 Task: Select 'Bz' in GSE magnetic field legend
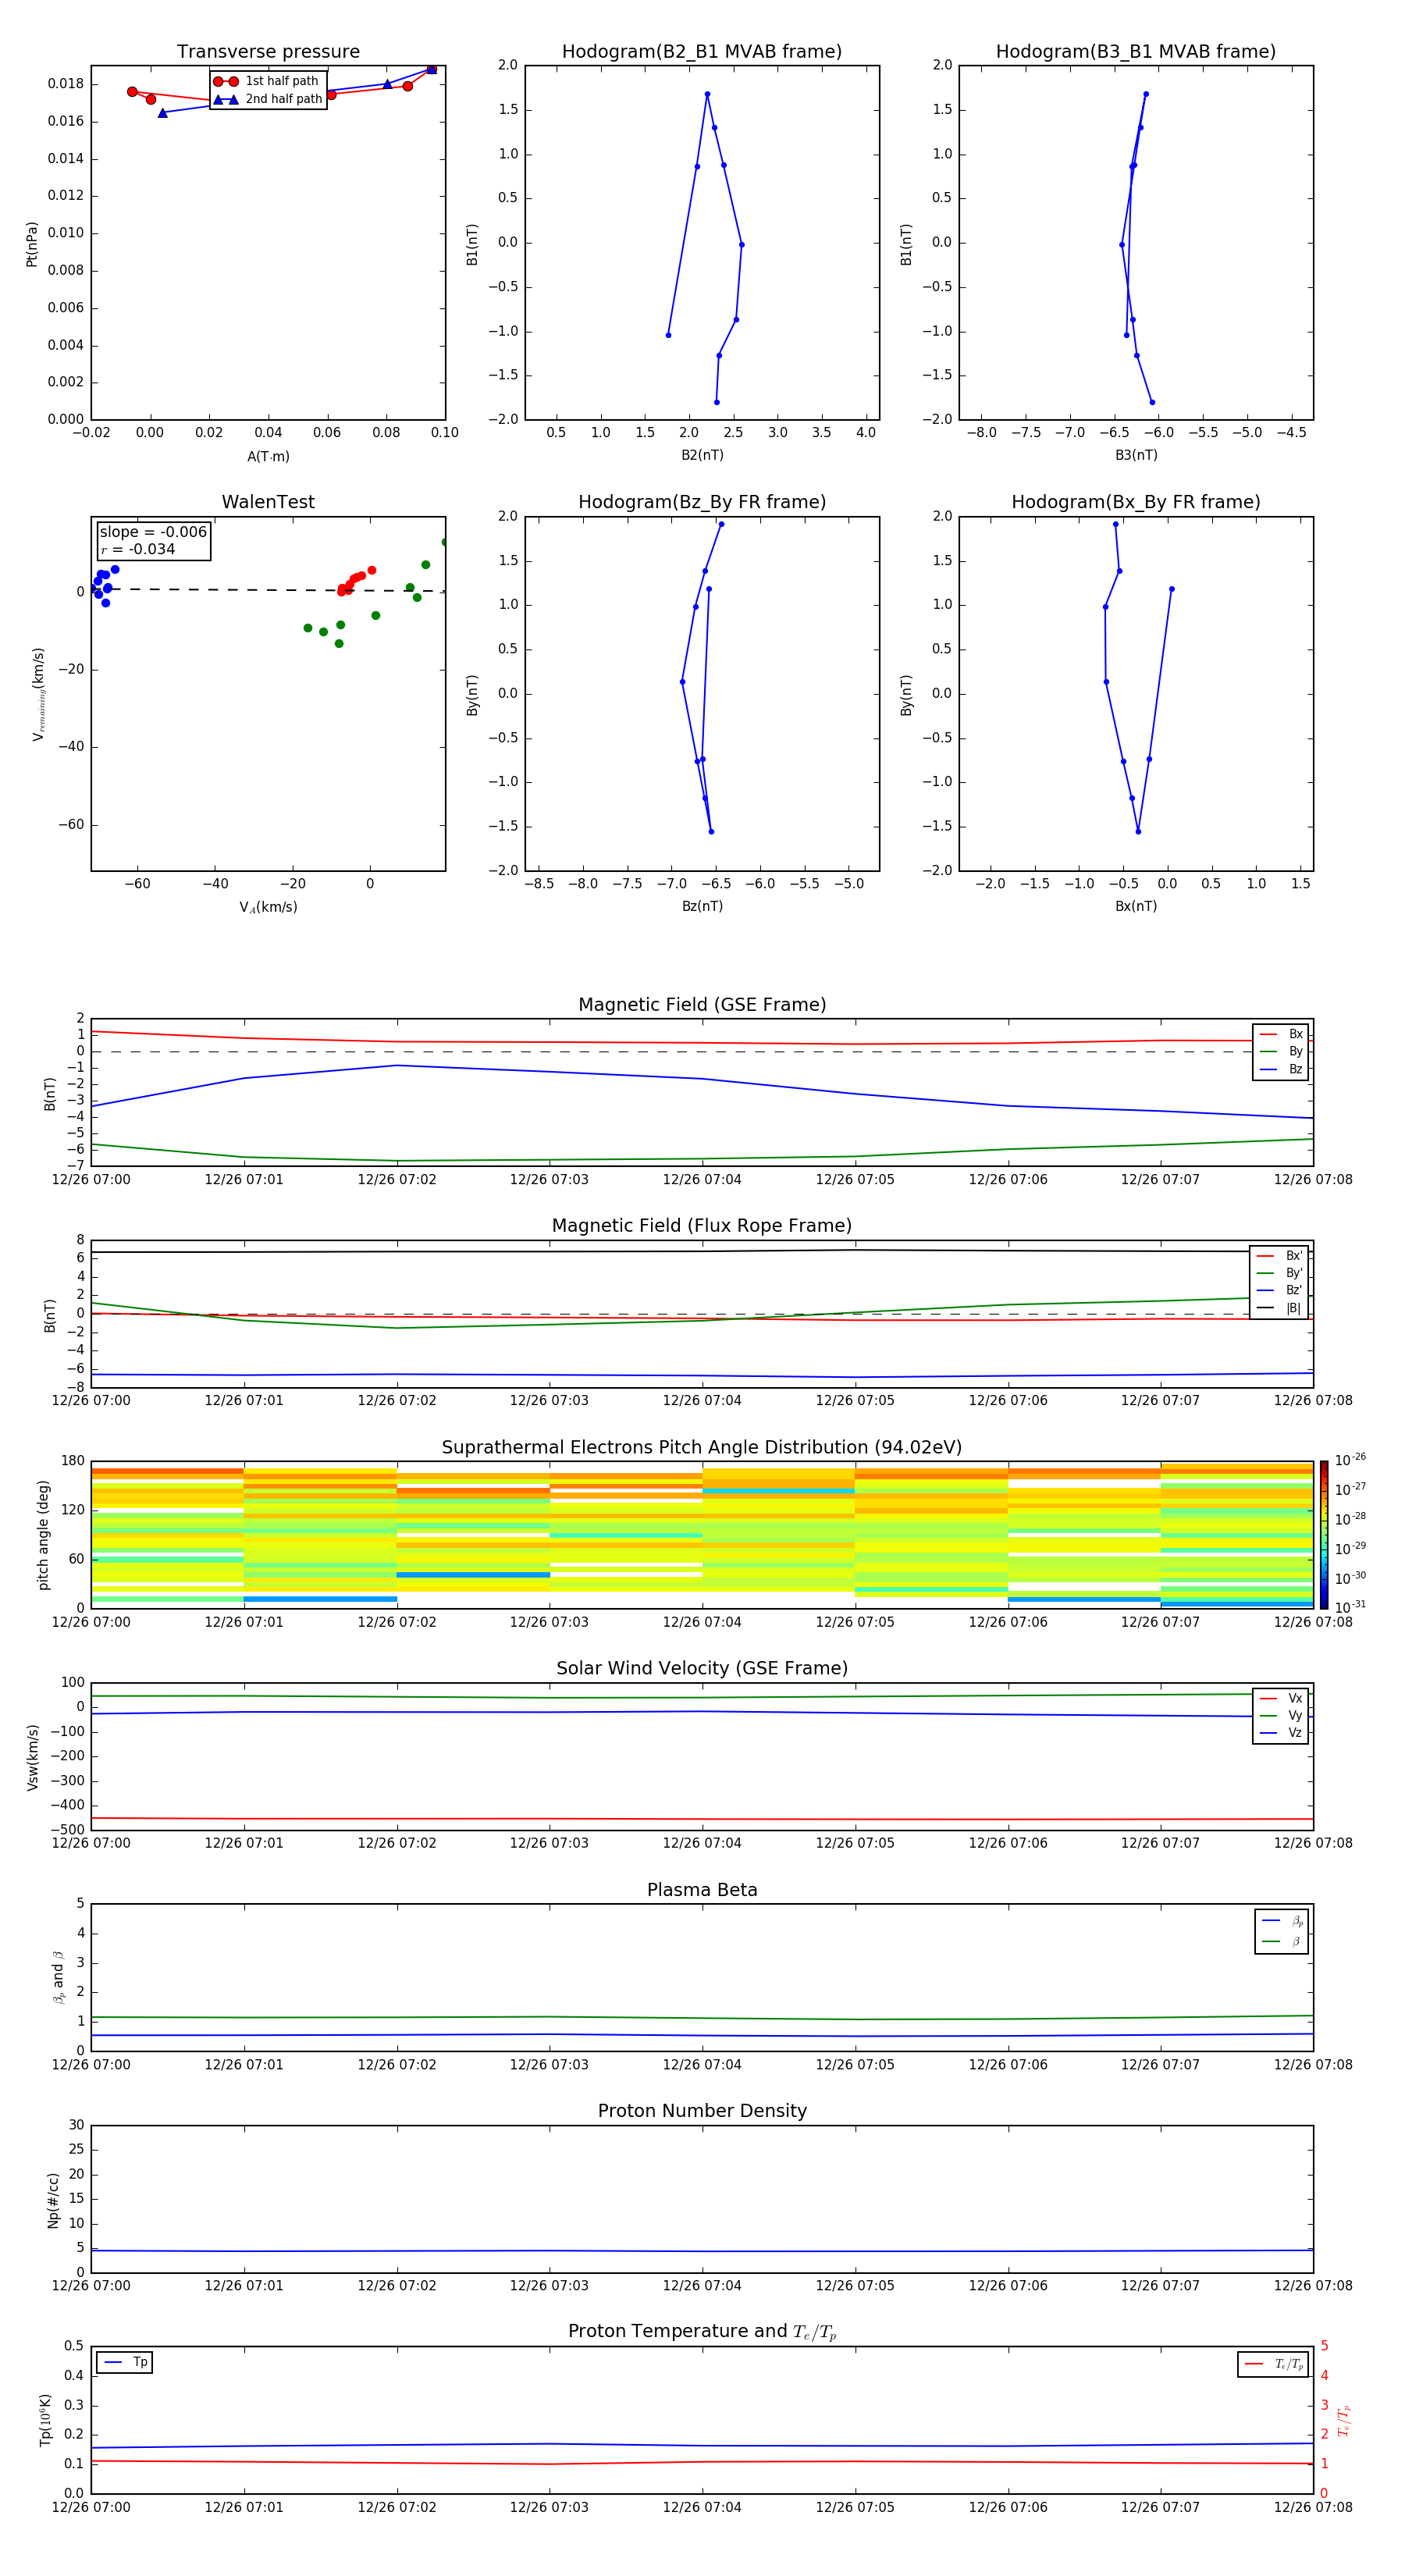[x=1281, y=1069]
